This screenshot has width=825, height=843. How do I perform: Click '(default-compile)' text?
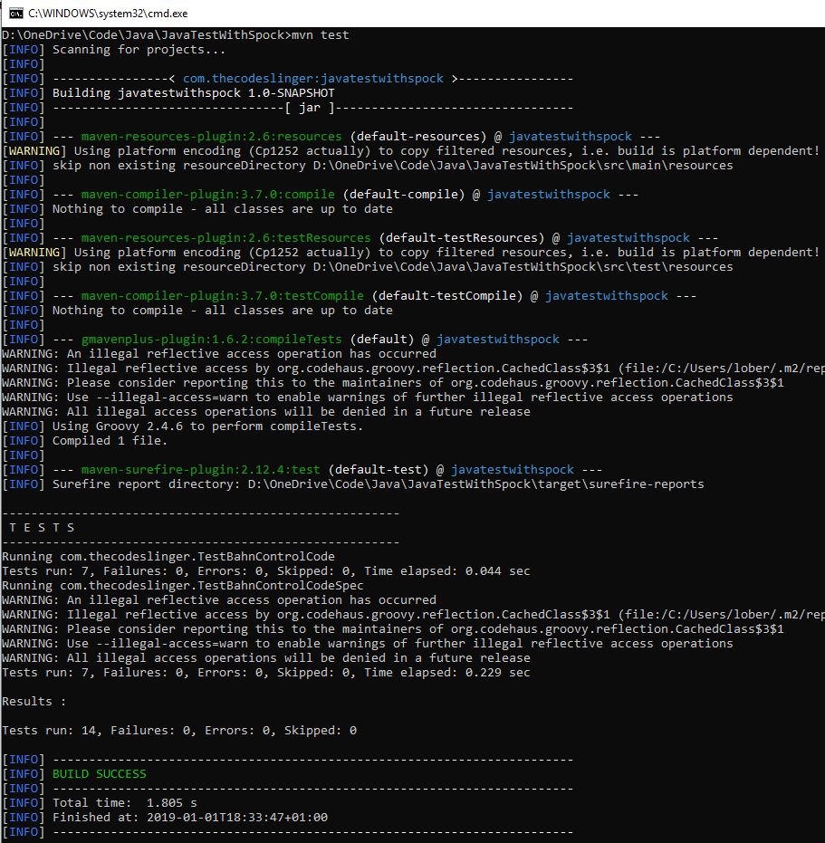(403, 195)
